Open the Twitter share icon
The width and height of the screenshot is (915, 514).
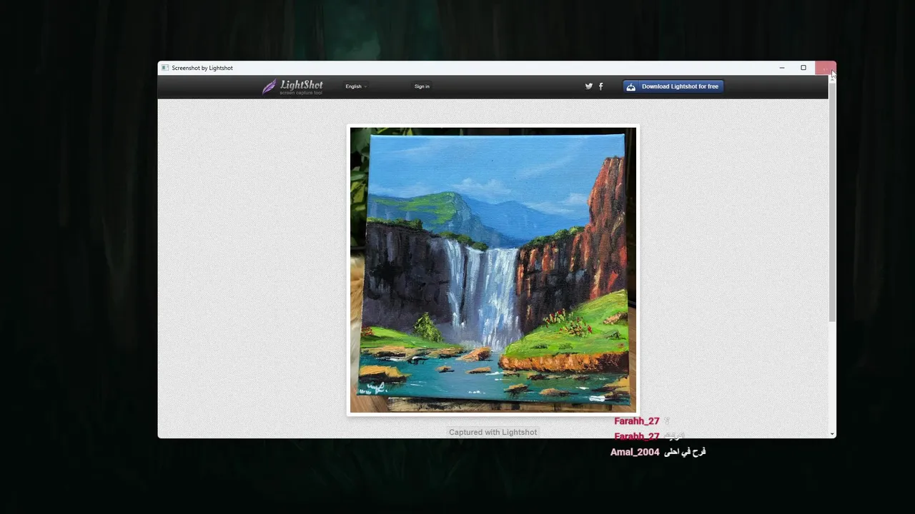point(589,86)
